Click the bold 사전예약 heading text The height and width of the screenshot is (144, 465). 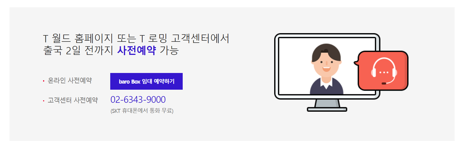click(137, 50)
